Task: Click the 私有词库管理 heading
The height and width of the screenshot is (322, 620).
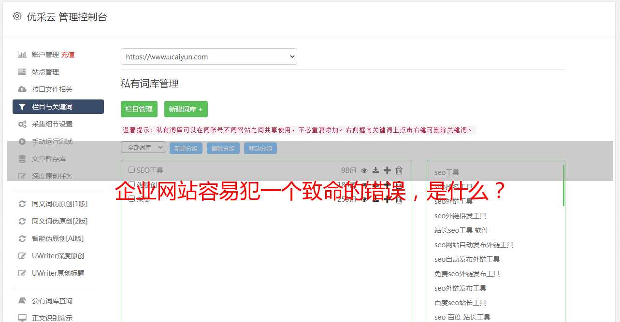Action: tap(150, 84)
